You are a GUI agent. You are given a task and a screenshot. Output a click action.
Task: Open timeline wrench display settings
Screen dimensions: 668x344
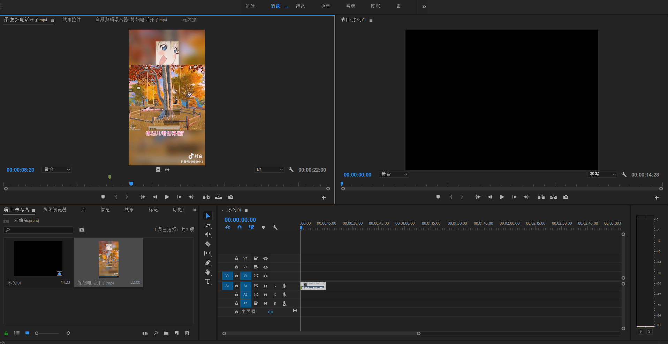pyautogui.click(x=275, y=227)
